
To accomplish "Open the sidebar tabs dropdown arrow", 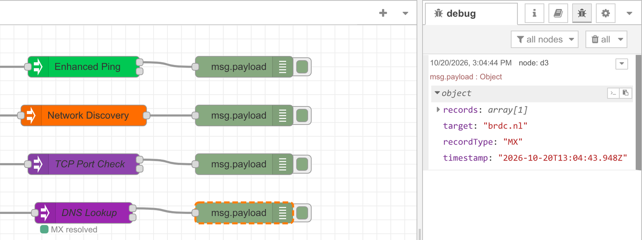I will 630,13.
